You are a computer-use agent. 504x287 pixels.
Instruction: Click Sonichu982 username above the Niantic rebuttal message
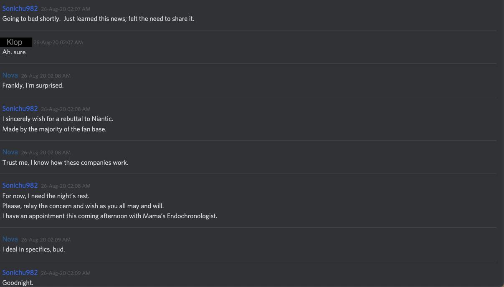click(20, 109)
